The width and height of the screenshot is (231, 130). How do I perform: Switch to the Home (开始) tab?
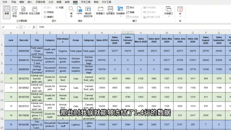(x=14, y=2)
